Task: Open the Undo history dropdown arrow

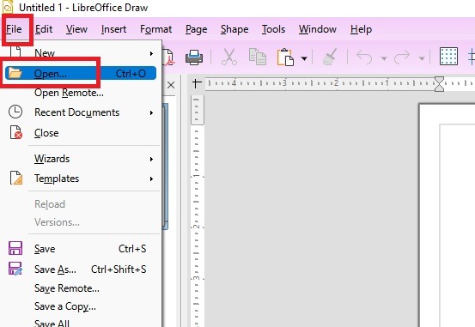Action: (383, 58)
